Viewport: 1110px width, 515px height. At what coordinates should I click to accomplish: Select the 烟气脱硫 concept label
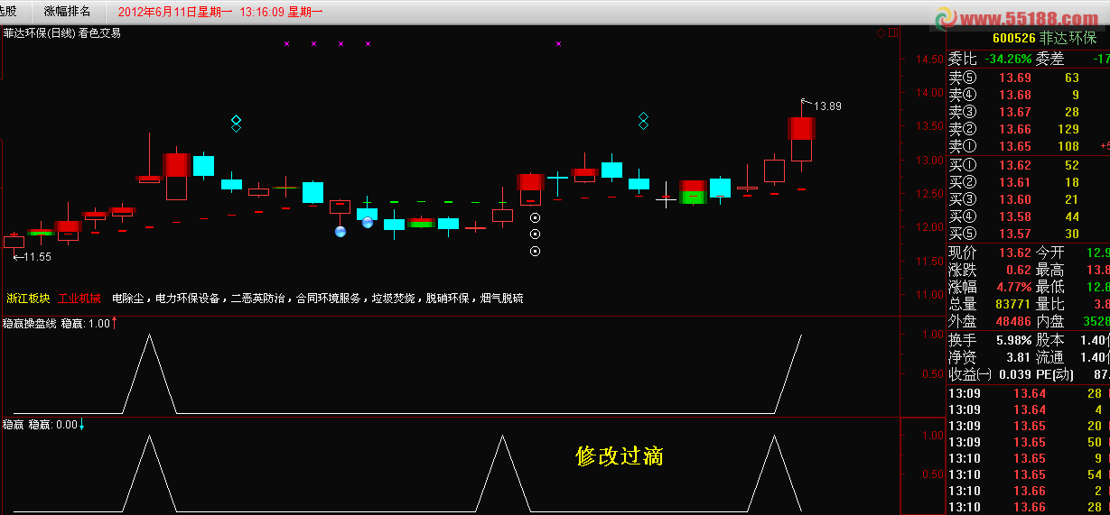coord(502,298)
